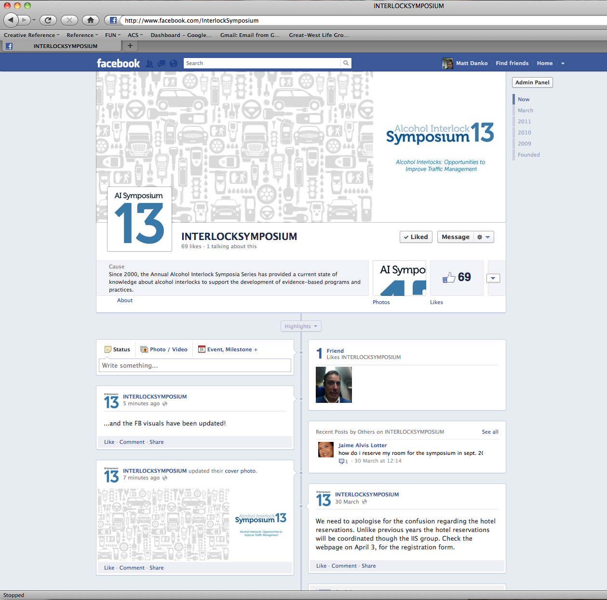
Task: Expand more page apps arrow beside Likes
Action: pyautogui.click(x=493, y=278)
